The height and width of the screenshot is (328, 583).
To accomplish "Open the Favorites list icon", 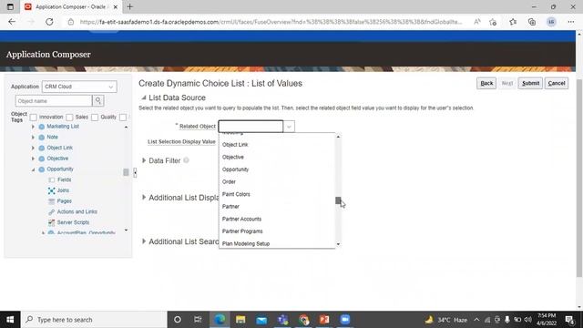I will [513, 22].
